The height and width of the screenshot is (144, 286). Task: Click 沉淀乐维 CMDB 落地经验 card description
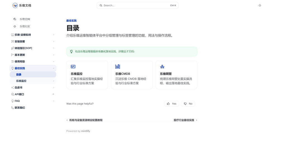tap(131, 81)
